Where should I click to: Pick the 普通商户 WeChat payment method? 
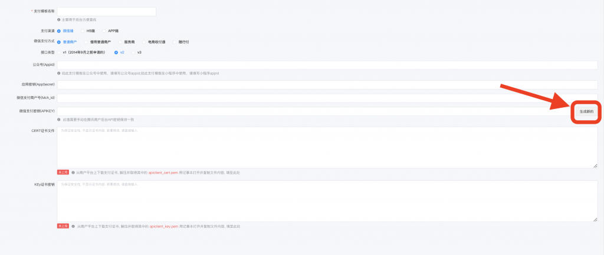[59, 42]
